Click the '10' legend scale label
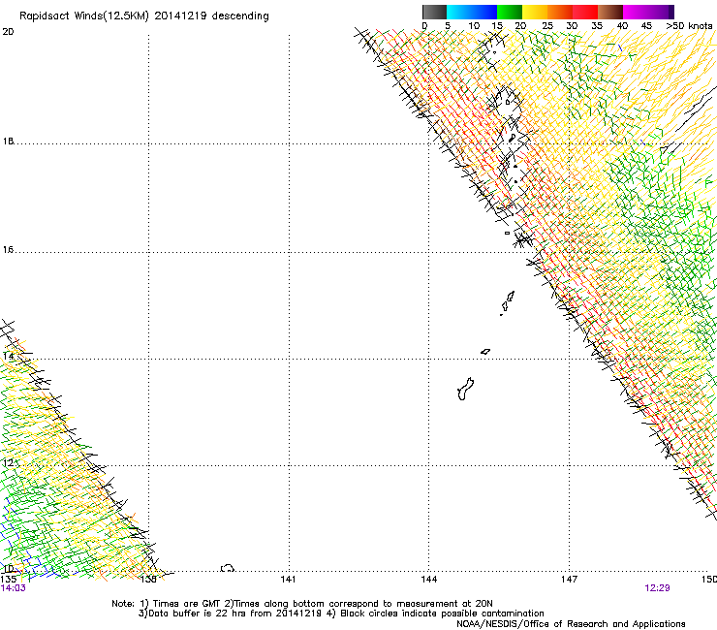 click(474, 25)
